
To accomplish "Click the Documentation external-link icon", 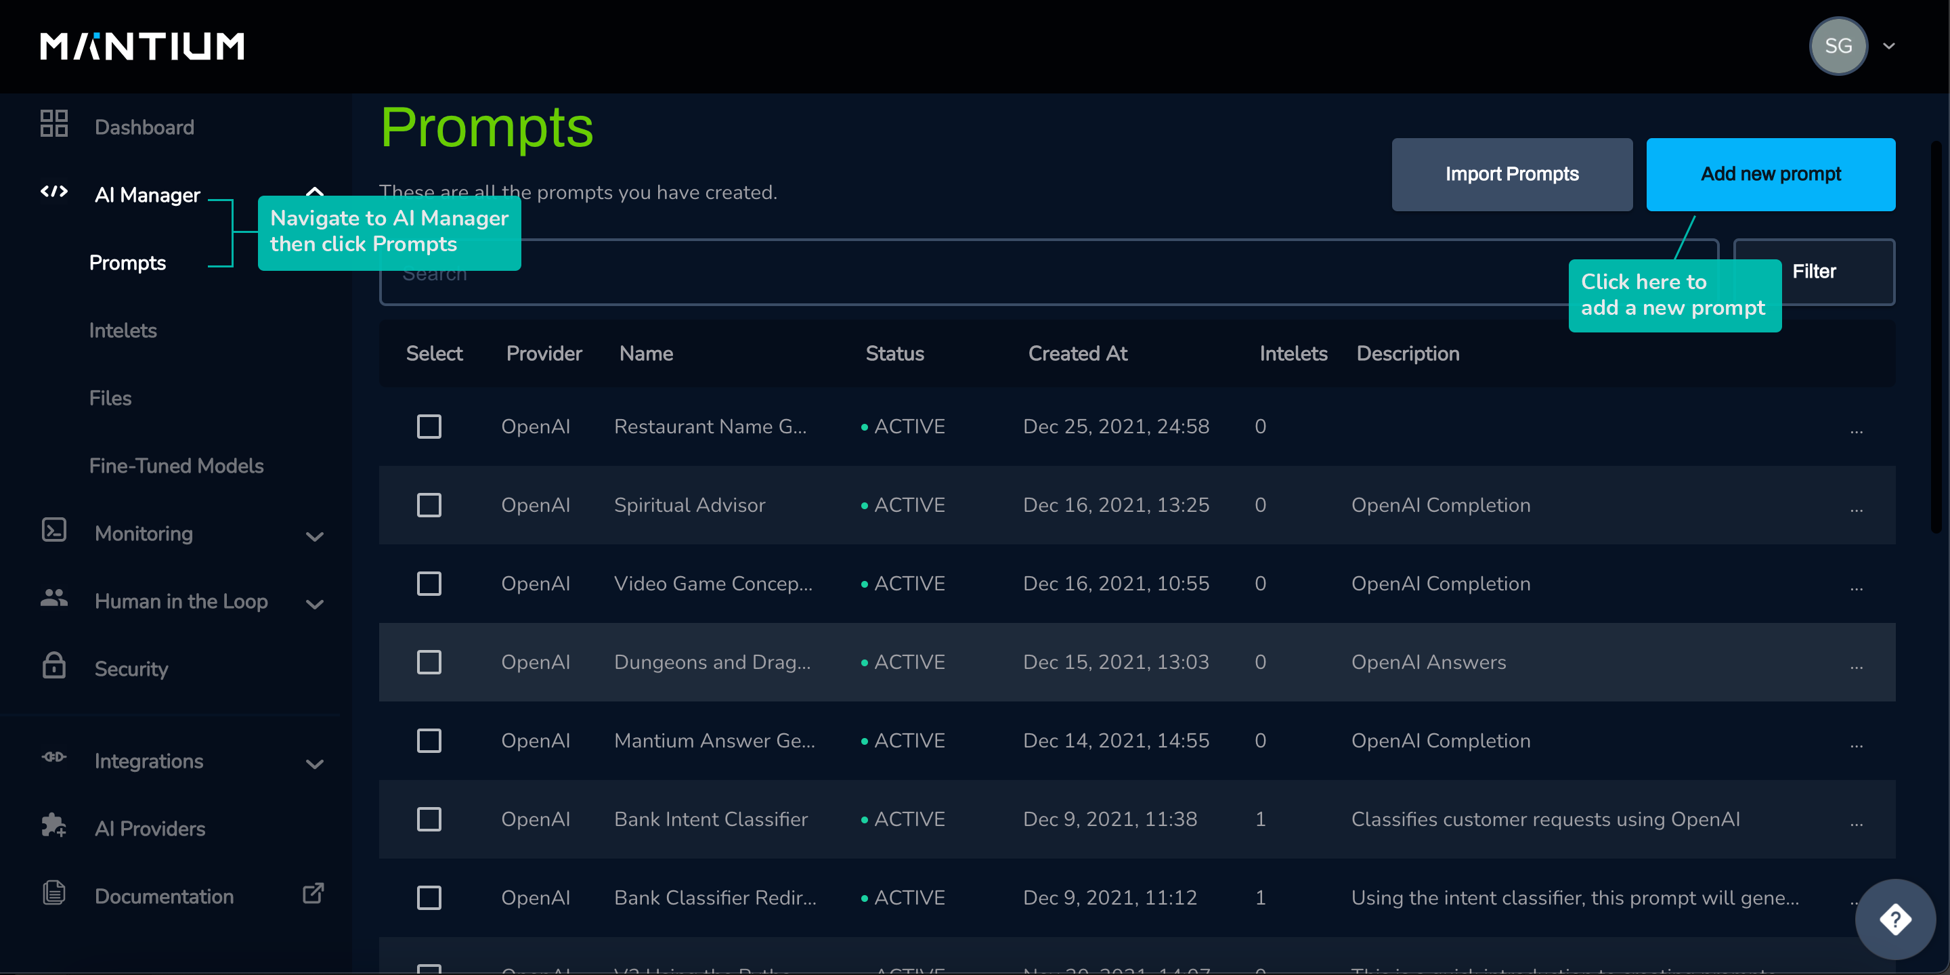I will pyautogui.click(x=313, y=894).
